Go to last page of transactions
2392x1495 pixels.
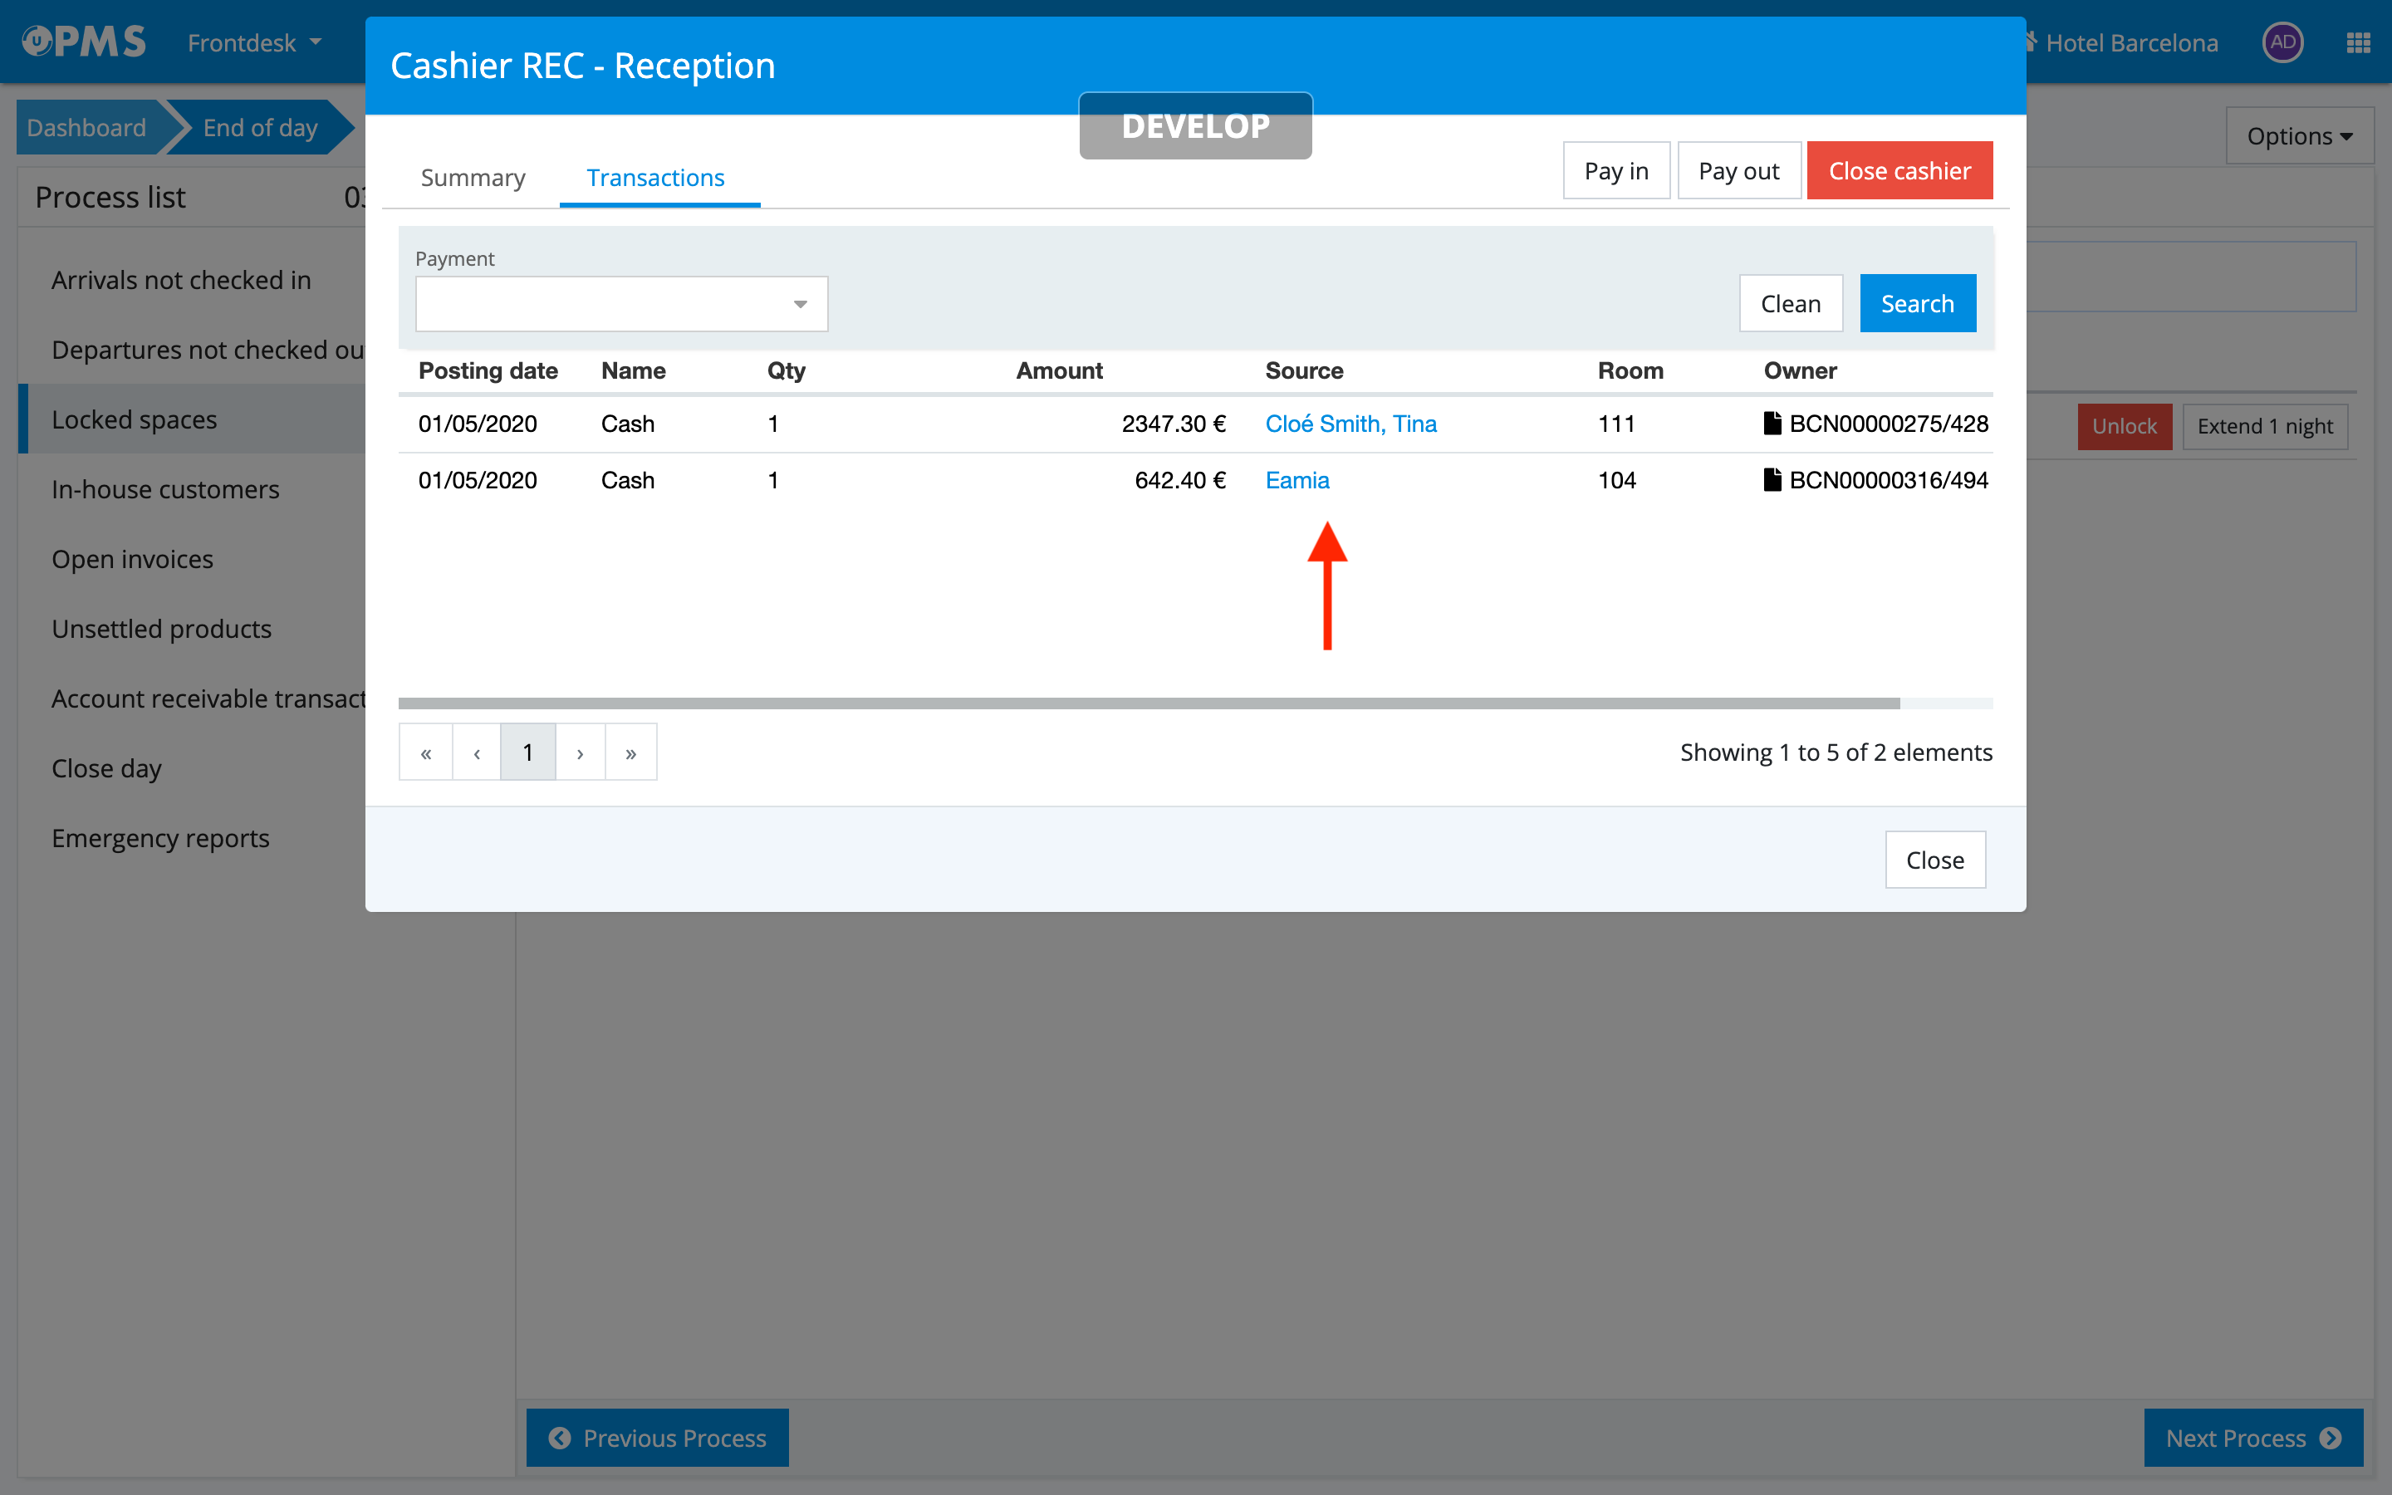coord(630,752)
